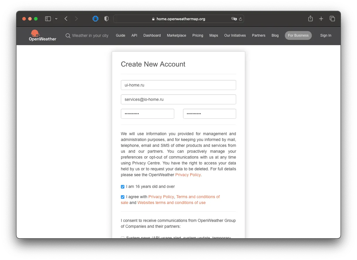Click the search magnifier icon
Screen dimensions: 357x260
click(x=68, y=35)
